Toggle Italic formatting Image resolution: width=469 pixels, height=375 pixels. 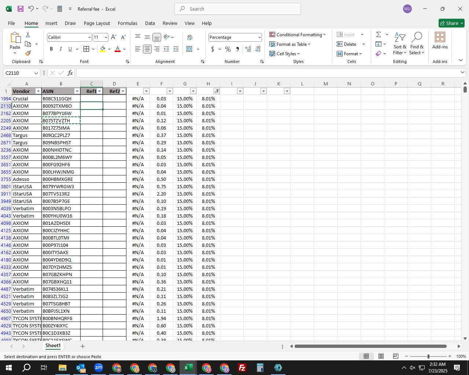pyautogui.click(x=60, y=49)
